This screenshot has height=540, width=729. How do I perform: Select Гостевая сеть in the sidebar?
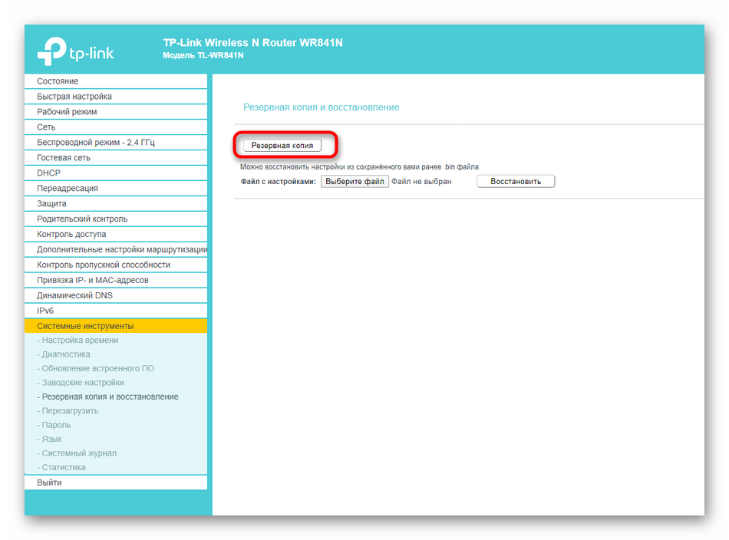click(64, 158)
